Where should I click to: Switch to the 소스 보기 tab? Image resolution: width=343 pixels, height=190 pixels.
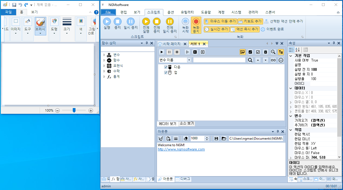coord(187,123)
